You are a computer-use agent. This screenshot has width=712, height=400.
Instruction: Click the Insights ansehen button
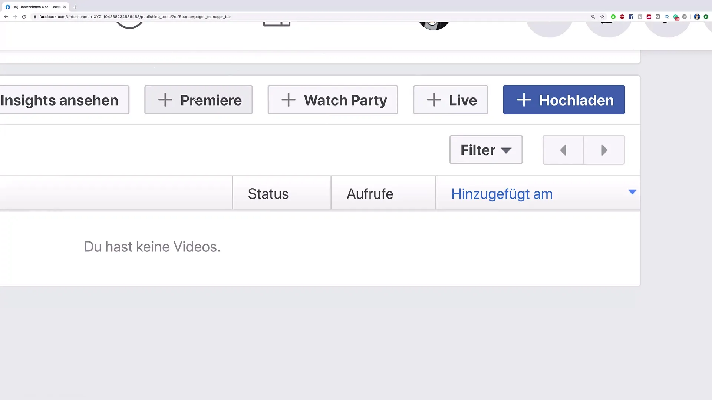(64, 100)
